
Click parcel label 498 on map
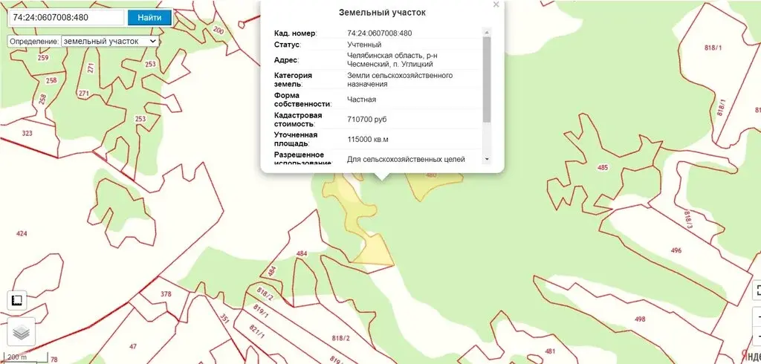coord(640,319)
